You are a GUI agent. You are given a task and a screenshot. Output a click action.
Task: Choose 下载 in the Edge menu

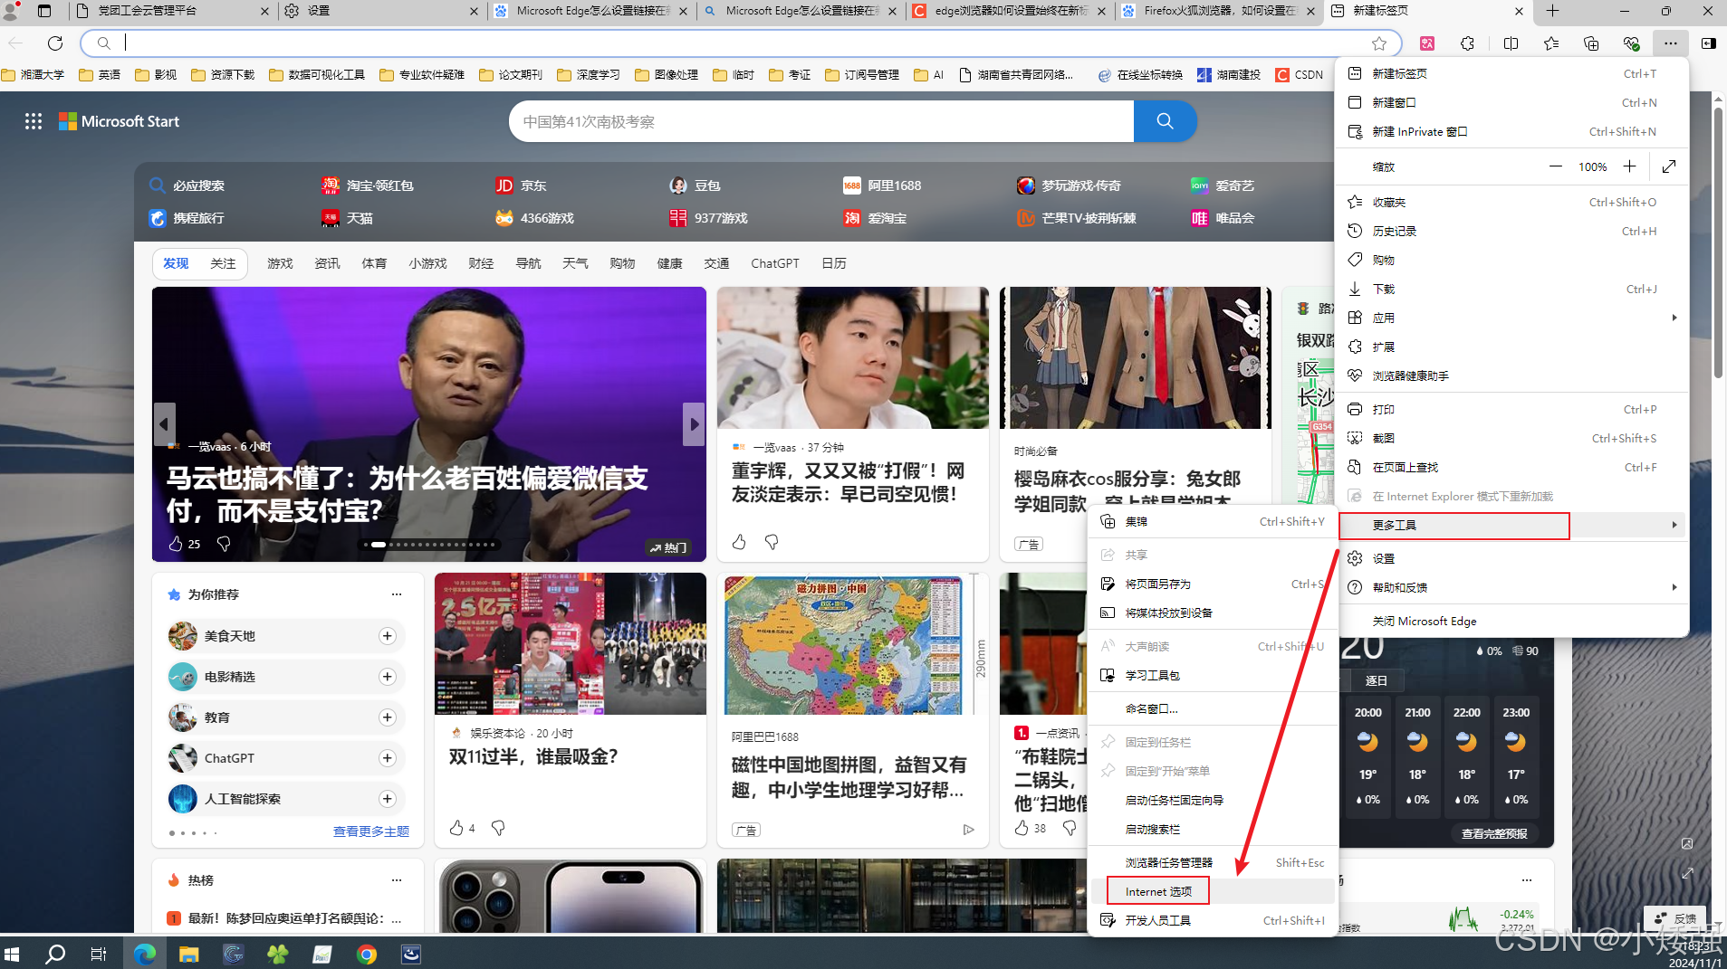[x=1511, y=289]
